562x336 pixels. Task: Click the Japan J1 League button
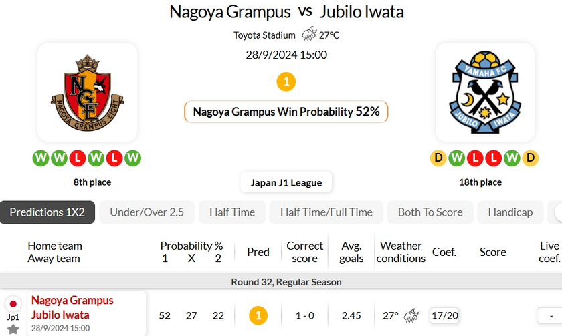coord(286,182)
